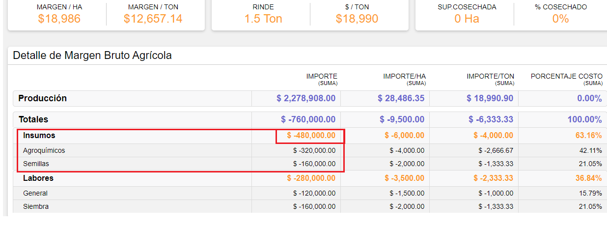Sort by the IMPORTE column header

(x=322, y=77)
